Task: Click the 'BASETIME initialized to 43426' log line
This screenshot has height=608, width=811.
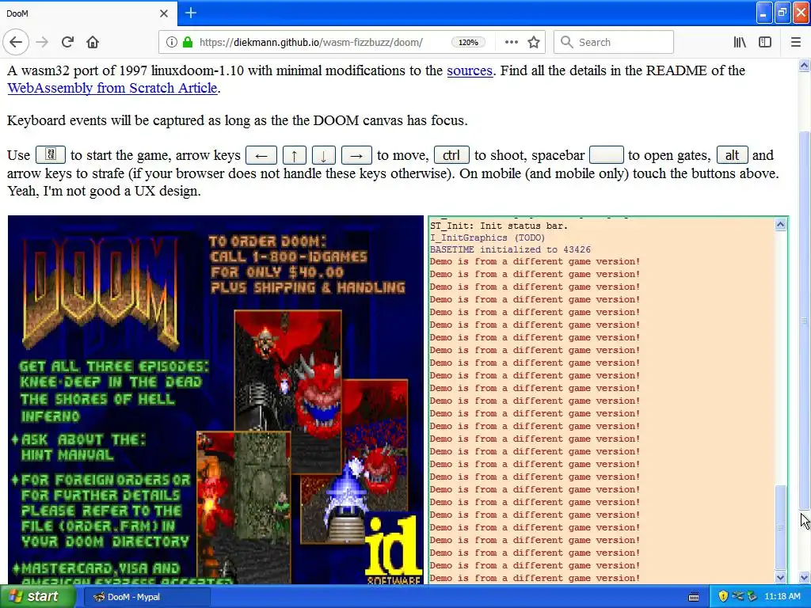Action: pyautogui.click(x=510, y=249)
